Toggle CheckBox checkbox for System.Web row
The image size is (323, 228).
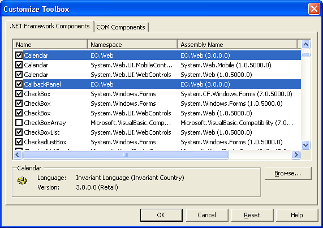click(x=19, y=113)
